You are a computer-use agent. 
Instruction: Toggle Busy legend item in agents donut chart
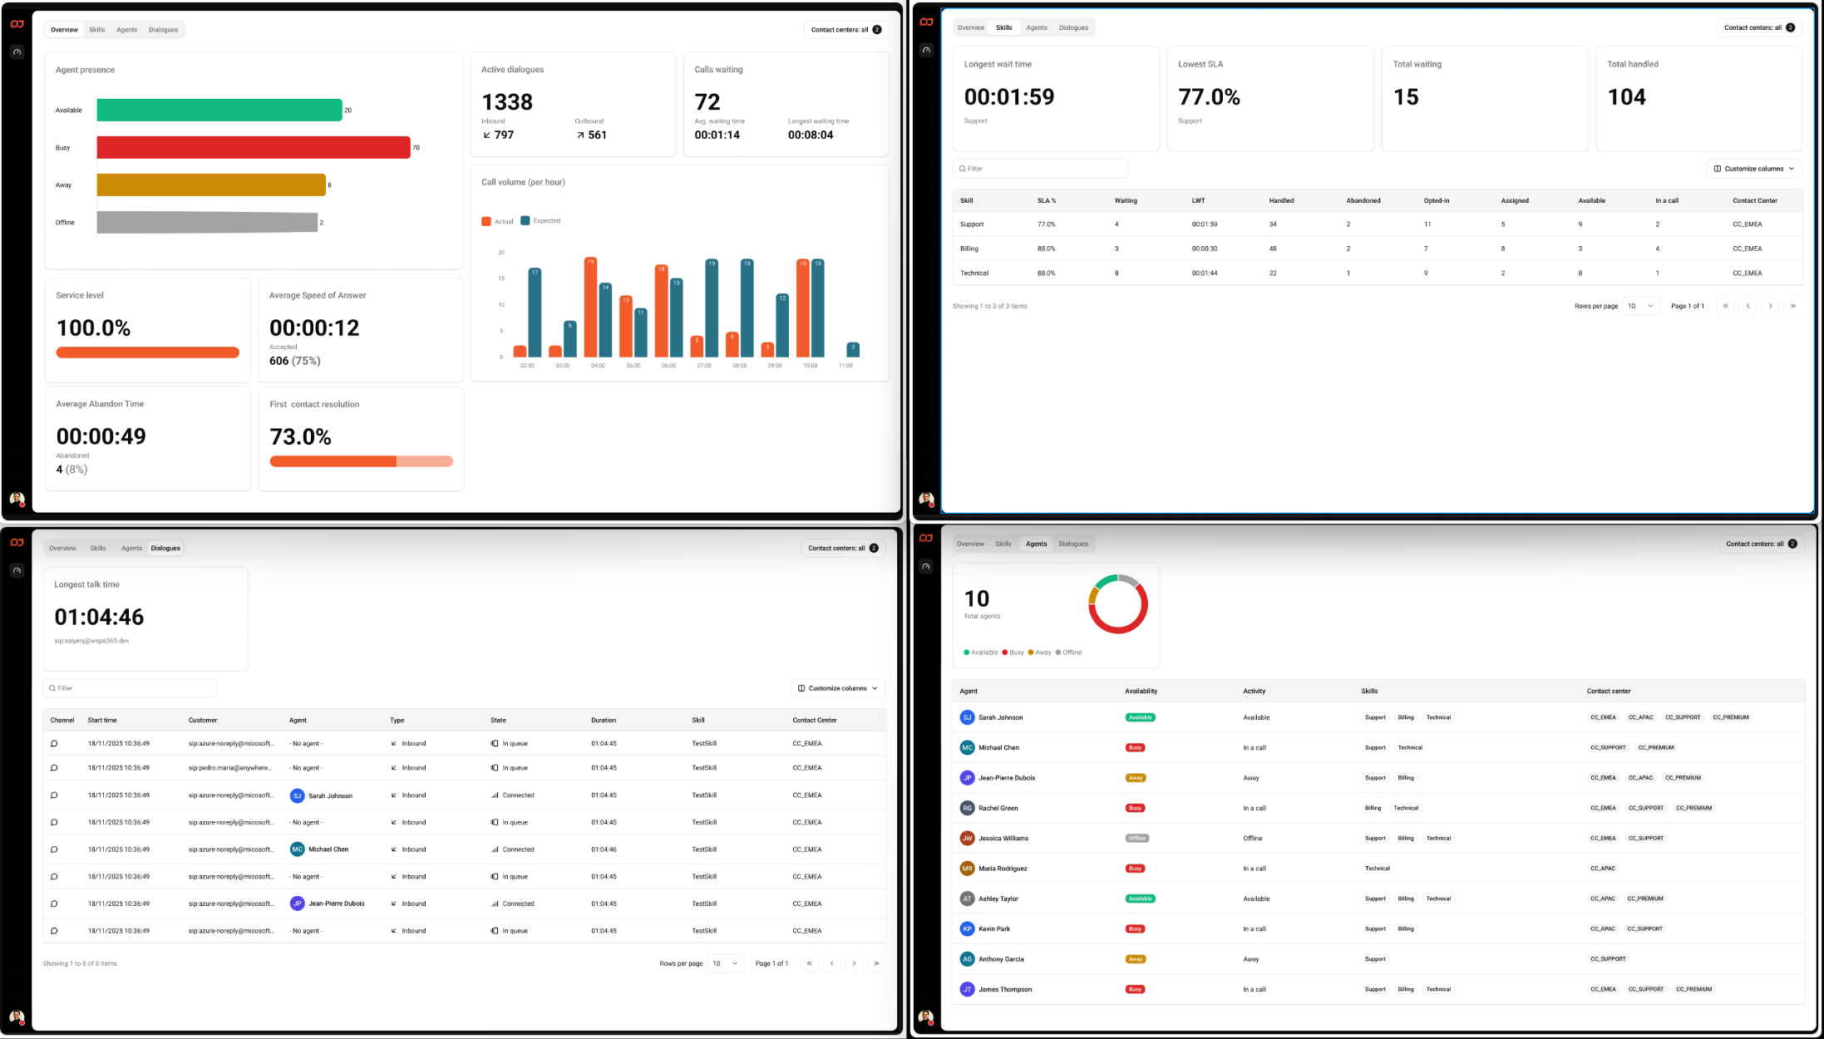coord(1013,652)
